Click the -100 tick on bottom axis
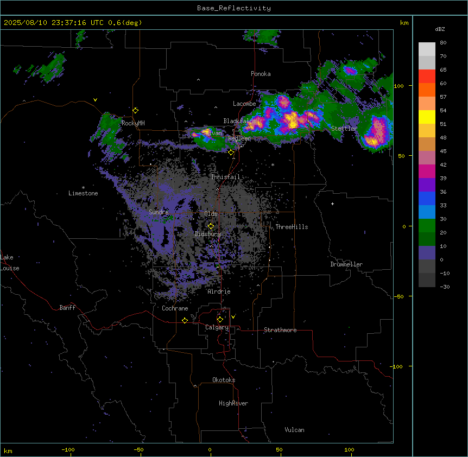This screenshot has width=468, height=457. tap(68, 449)
